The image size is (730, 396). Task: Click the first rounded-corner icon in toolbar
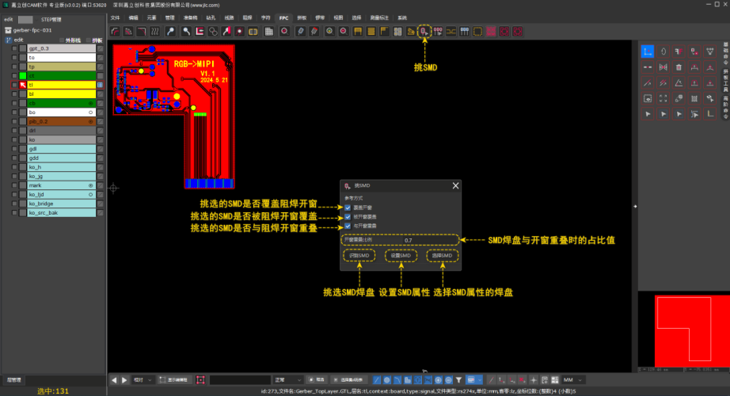point(115,32)
